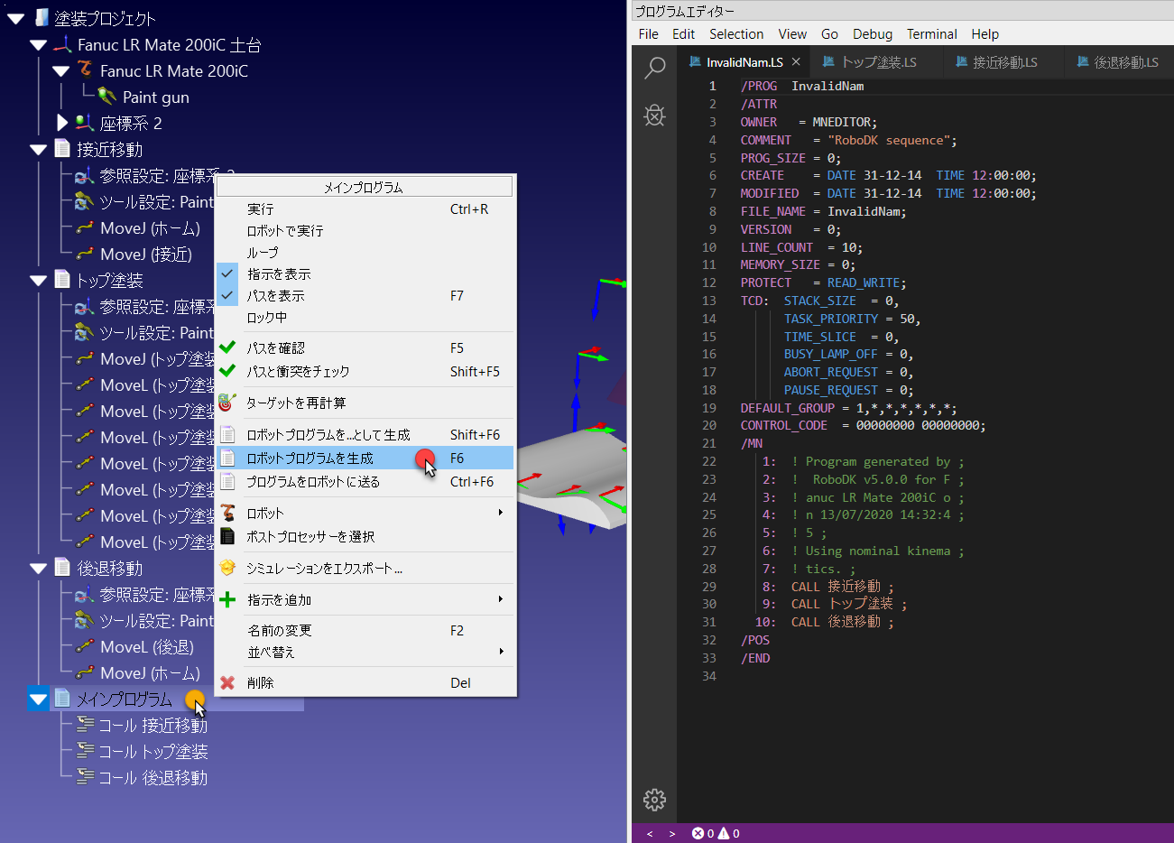Switch to the 後退移動.LS editor tab
Image resolution: width=1174 pixels, height=843 pixels.
[1118, 62]
